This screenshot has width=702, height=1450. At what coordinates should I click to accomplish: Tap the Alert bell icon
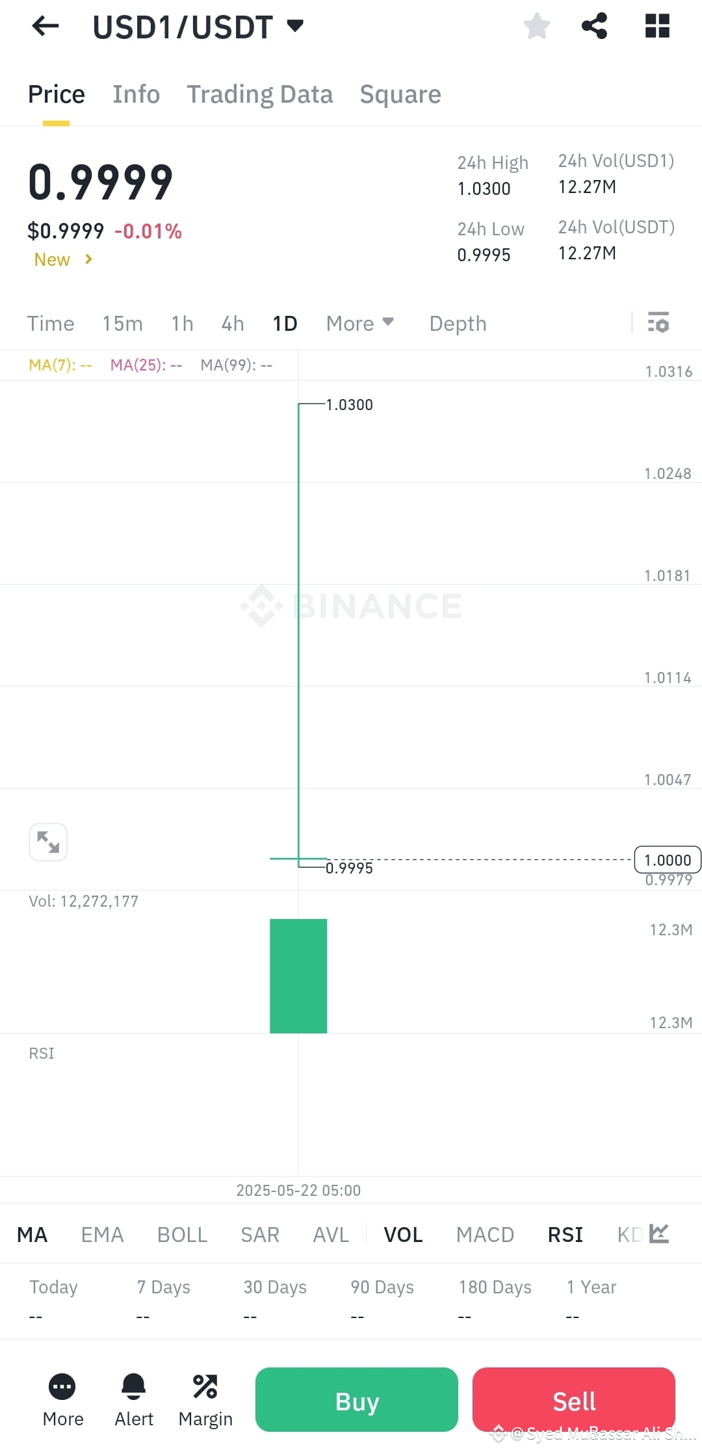tap(134, 1386)
